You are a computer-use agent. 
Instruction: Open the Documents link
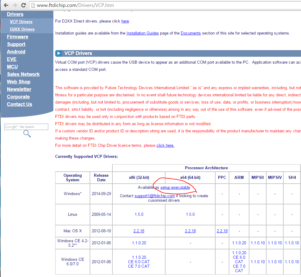coord(191,33)
